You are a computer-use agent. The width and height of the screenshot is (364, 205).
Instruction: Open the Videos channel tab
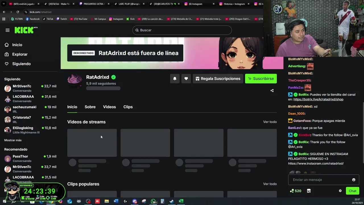click(109, 107)
